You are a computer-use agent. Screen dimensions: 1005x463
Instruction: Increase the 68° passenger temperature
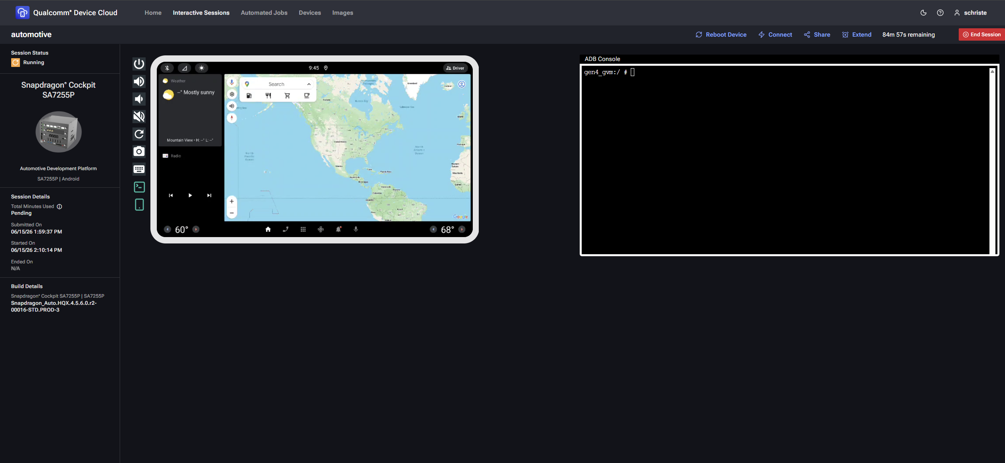[462, 230]
